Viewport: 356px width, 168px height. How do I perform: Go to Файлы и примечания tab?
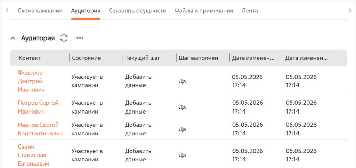pyautogui.click(x=204, y=11)
